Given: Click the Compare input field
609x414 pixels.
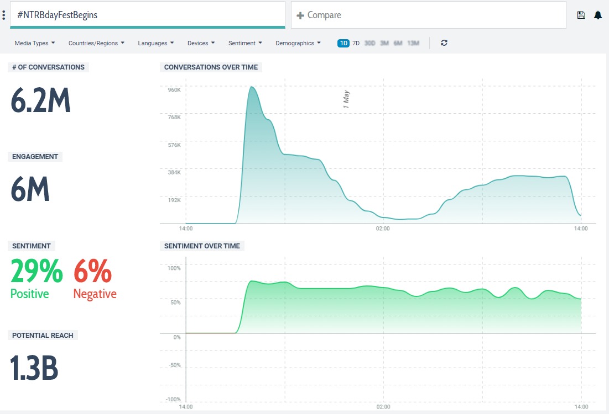Looking at the screenshot, I should coord(428,15).
